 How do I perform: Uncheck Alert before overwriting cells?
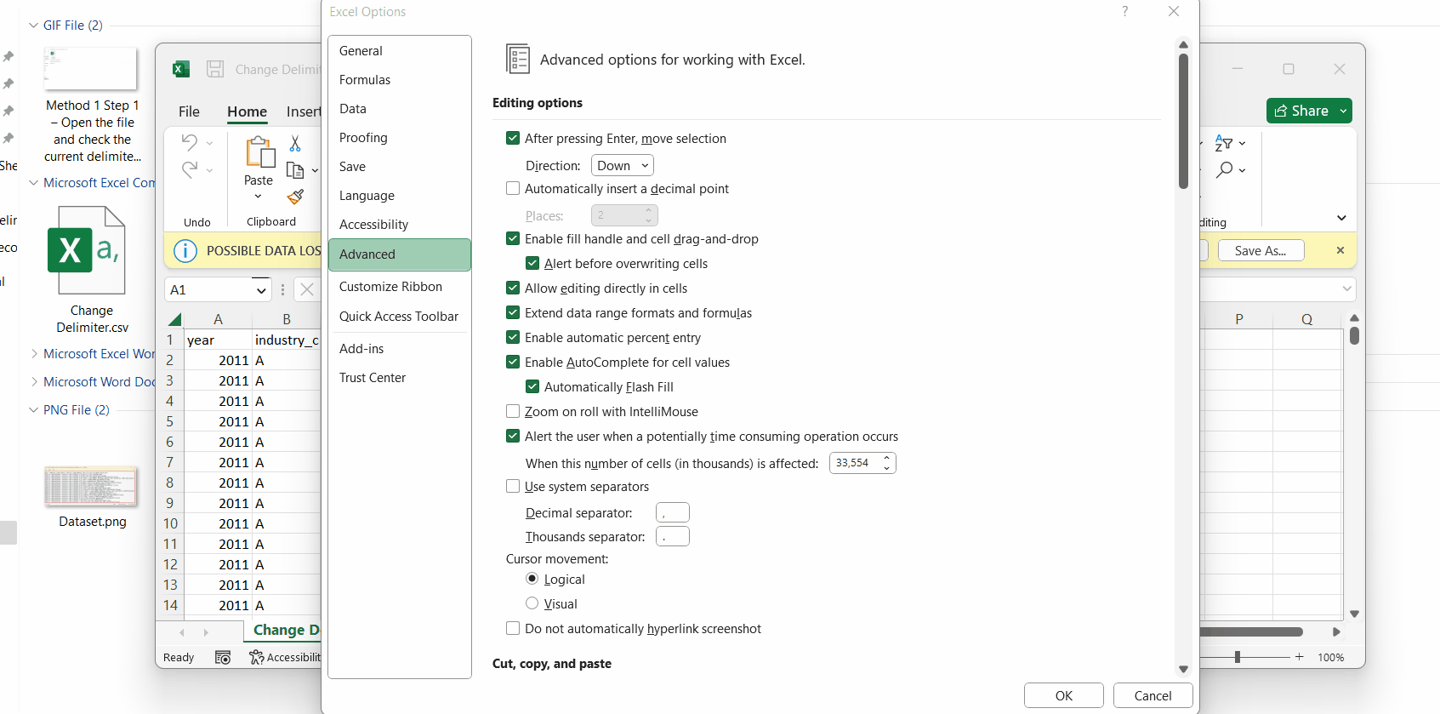click(x=532, y=264)
